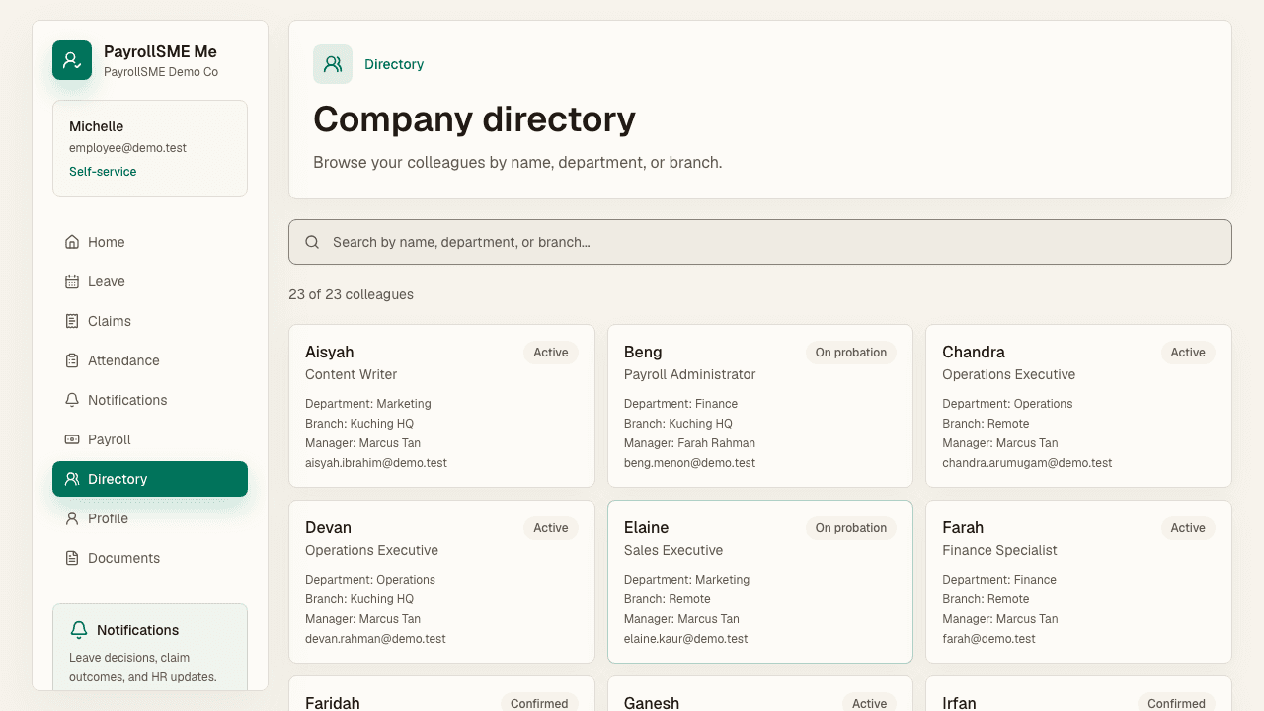Navigate to Attendance
1264x711 pixels.
pyautogui.click(x=150, y=360)
